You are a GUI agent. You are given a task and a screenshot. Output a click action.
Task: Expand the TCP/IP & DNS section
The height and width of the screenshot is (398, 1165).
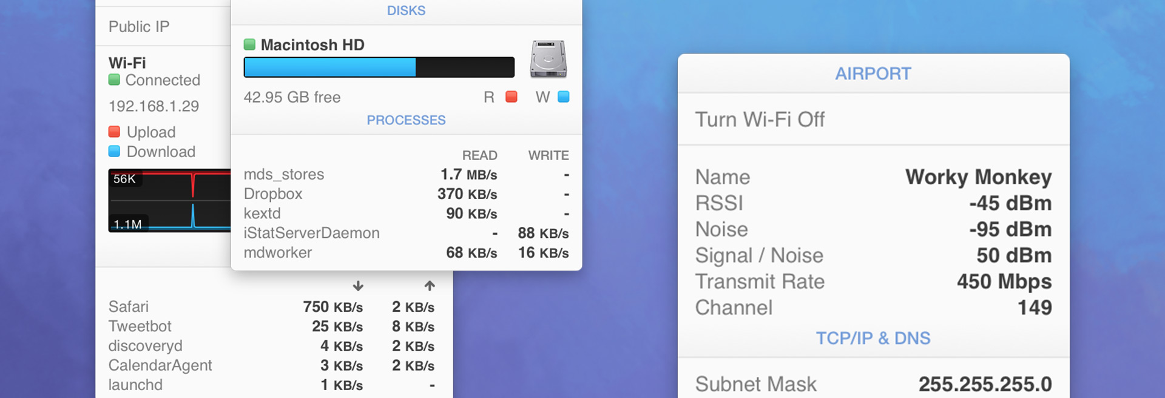(x=873, y=338)
